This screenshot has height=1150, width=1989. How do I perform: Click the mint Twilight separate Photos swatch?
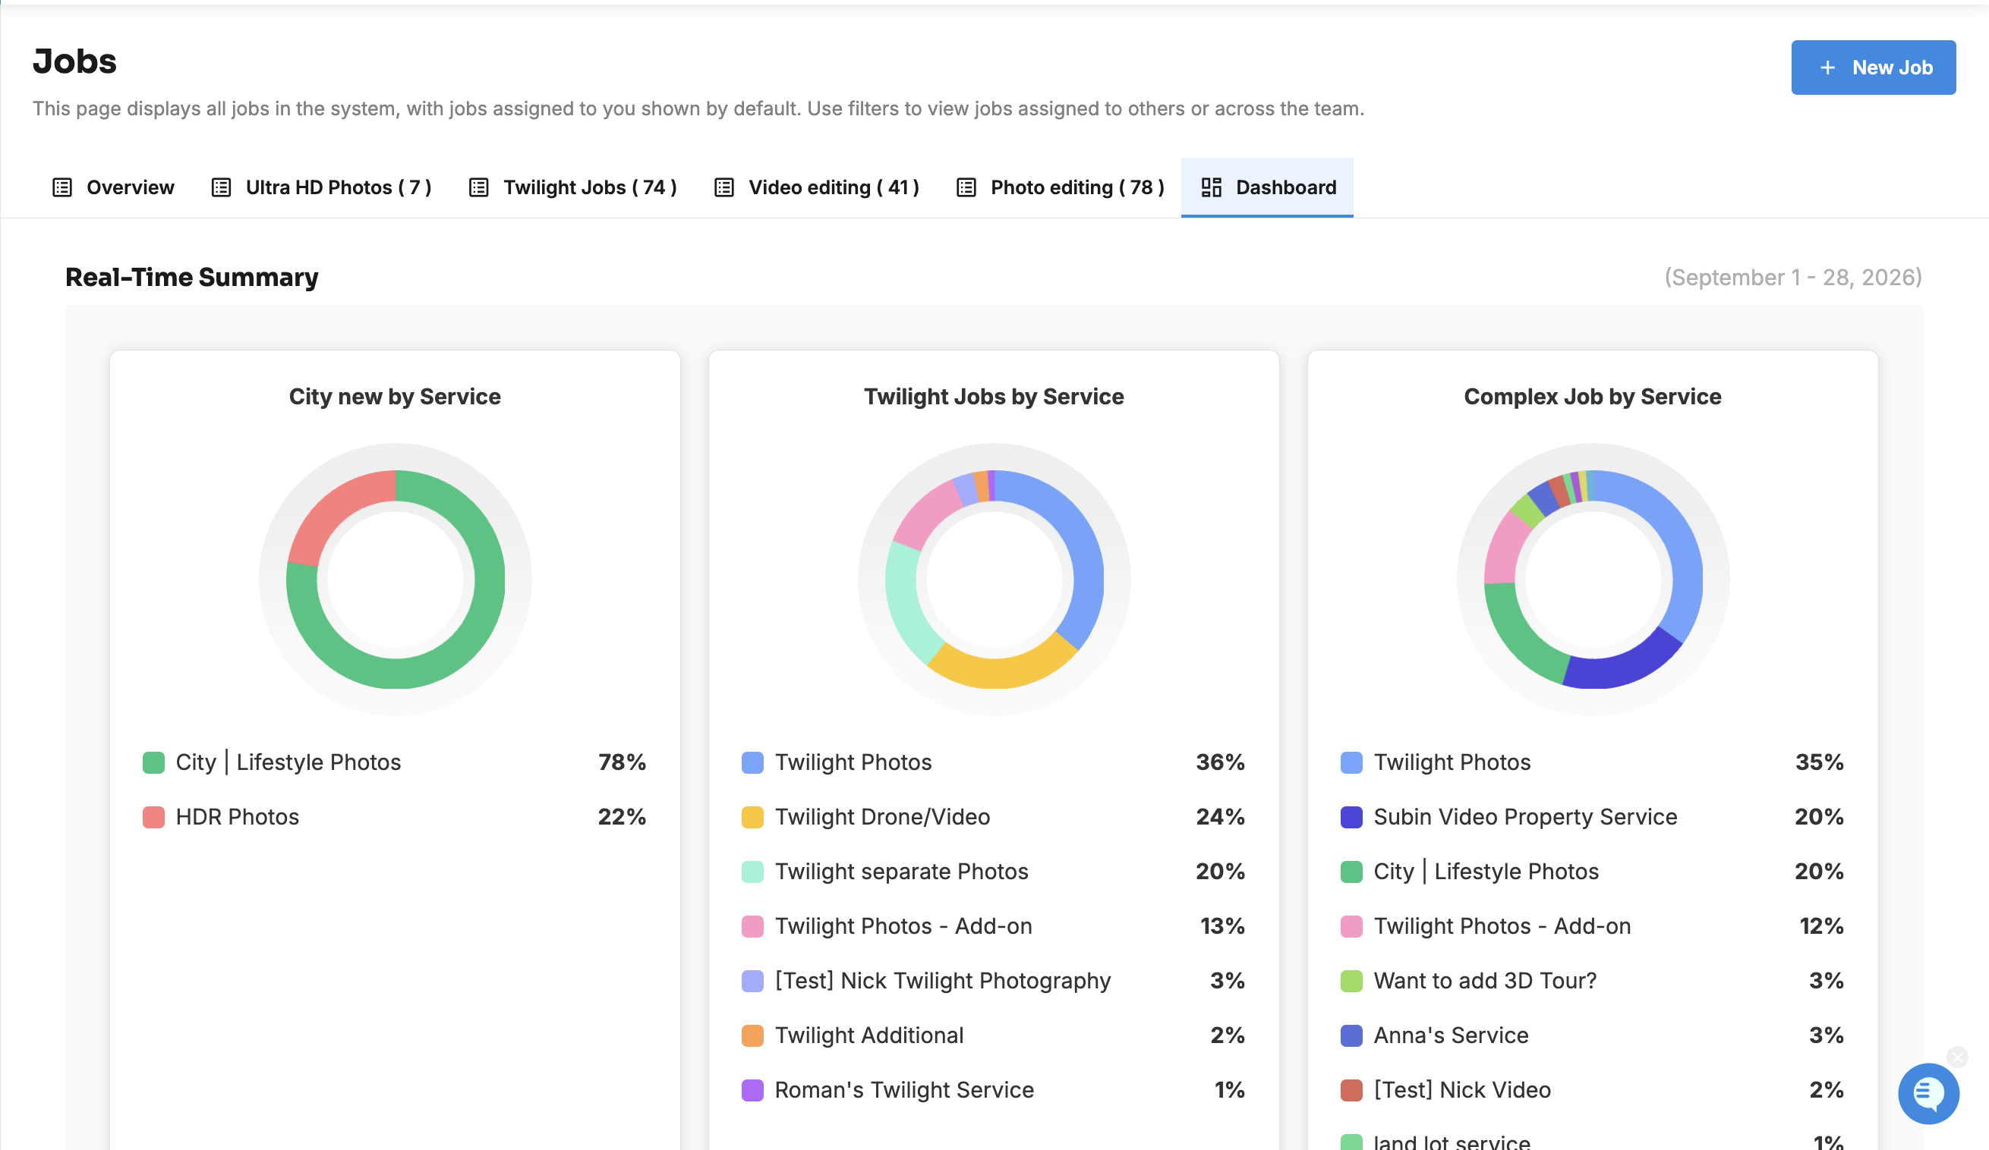(752, 872)
